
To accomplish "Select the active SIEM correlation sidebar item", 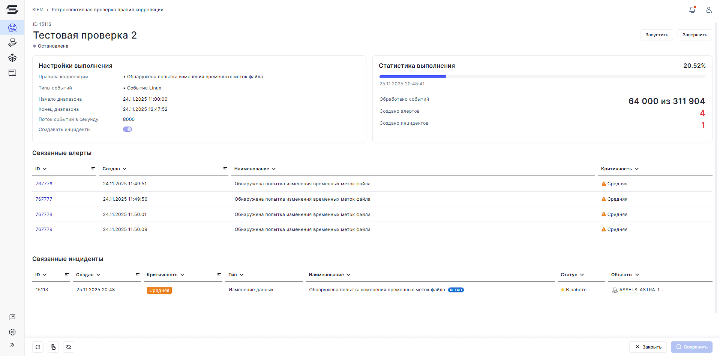I will (12, 28).
